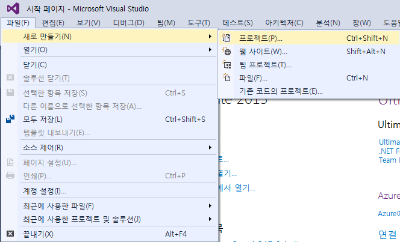Click the 시작 페이지 - Microsoft Visual Studio title
The image size is (400, 242).
(88, 9)
